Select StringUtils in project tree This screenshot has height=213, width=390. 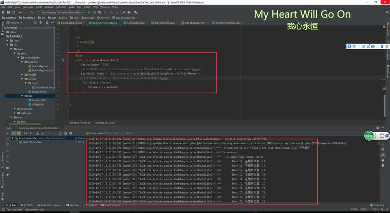click(36, 104)
